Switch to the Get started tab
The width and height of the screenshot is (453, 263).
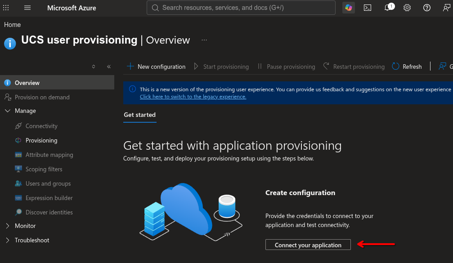coord(140,115)
